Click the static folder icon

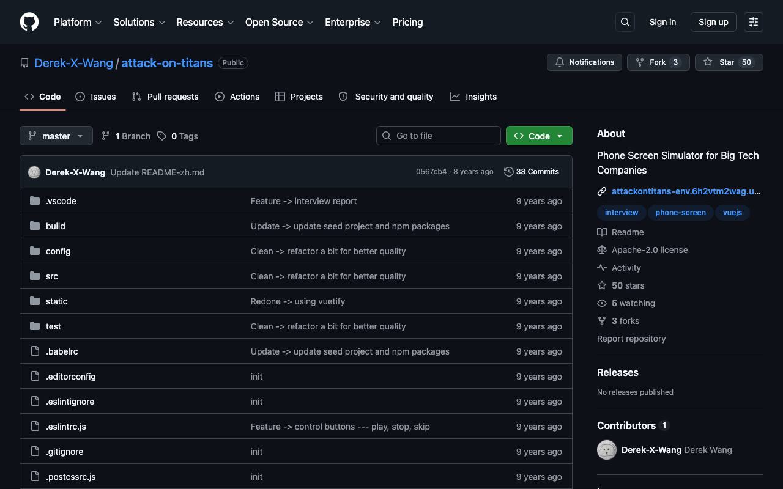35,301
